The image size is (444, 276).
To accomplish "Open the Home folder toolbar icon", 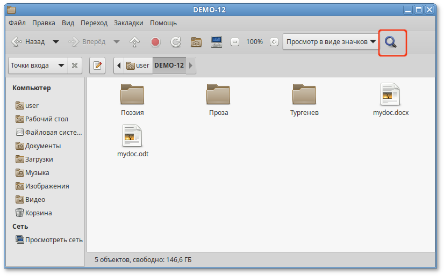I will pyautogui.click(x=196, y=42).
